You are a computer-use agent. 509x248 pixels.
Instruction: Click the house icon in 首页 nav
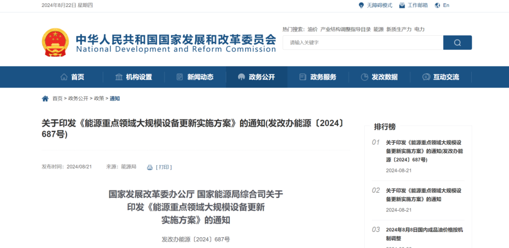[64, 77]
